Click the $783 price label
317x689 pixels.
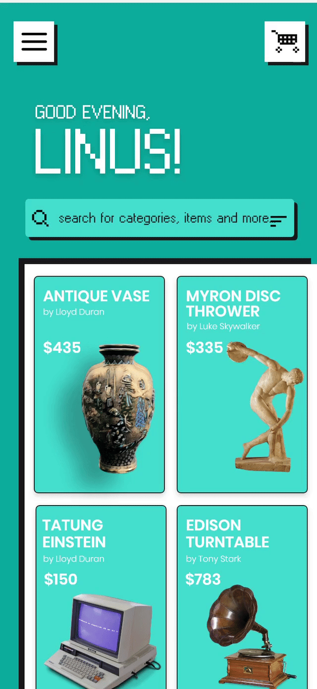point(203,579)
